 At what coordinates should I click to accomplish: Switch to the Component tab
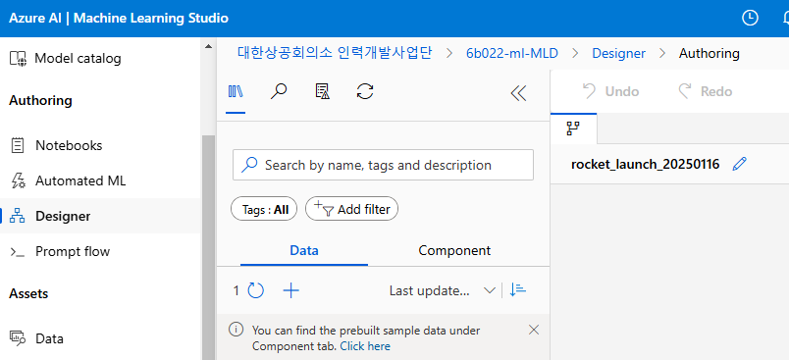pyautogui.click(x=454, y=250)
